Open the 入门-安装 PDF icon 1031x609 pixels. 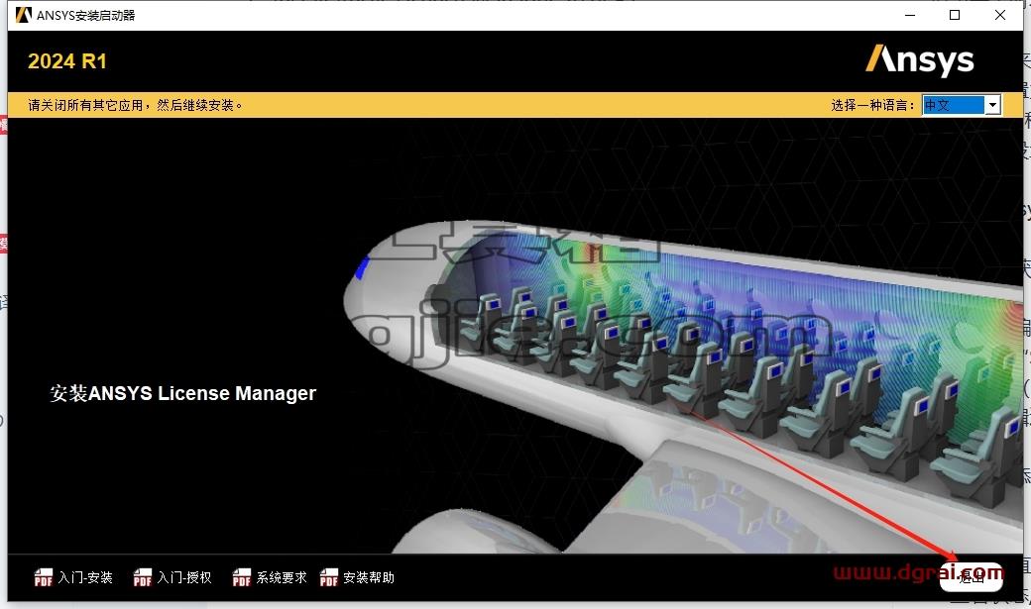coord(44,577)
